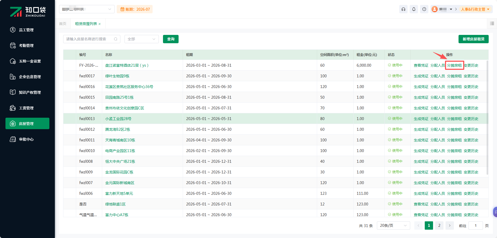Open the 全部 status filter dropdown
The height and width of the screenshot is (238, 497).
tap(142, 39)
